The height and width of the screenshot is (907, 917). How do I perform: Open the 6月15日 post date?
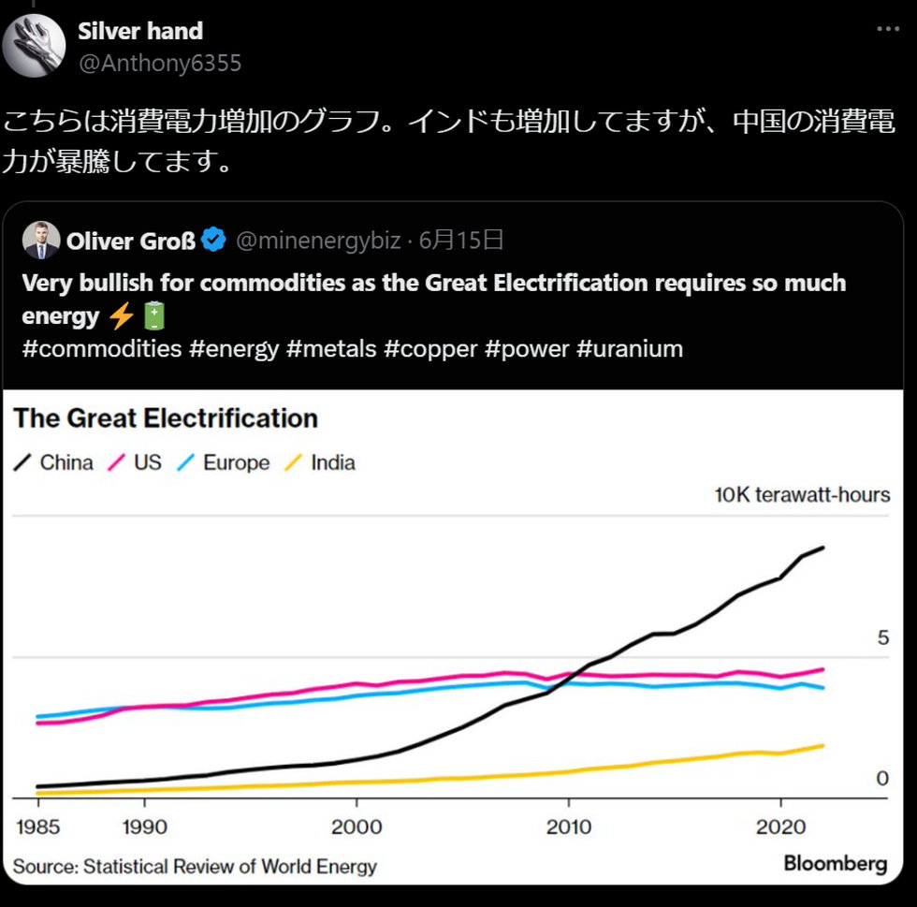[x=461, y=241]
